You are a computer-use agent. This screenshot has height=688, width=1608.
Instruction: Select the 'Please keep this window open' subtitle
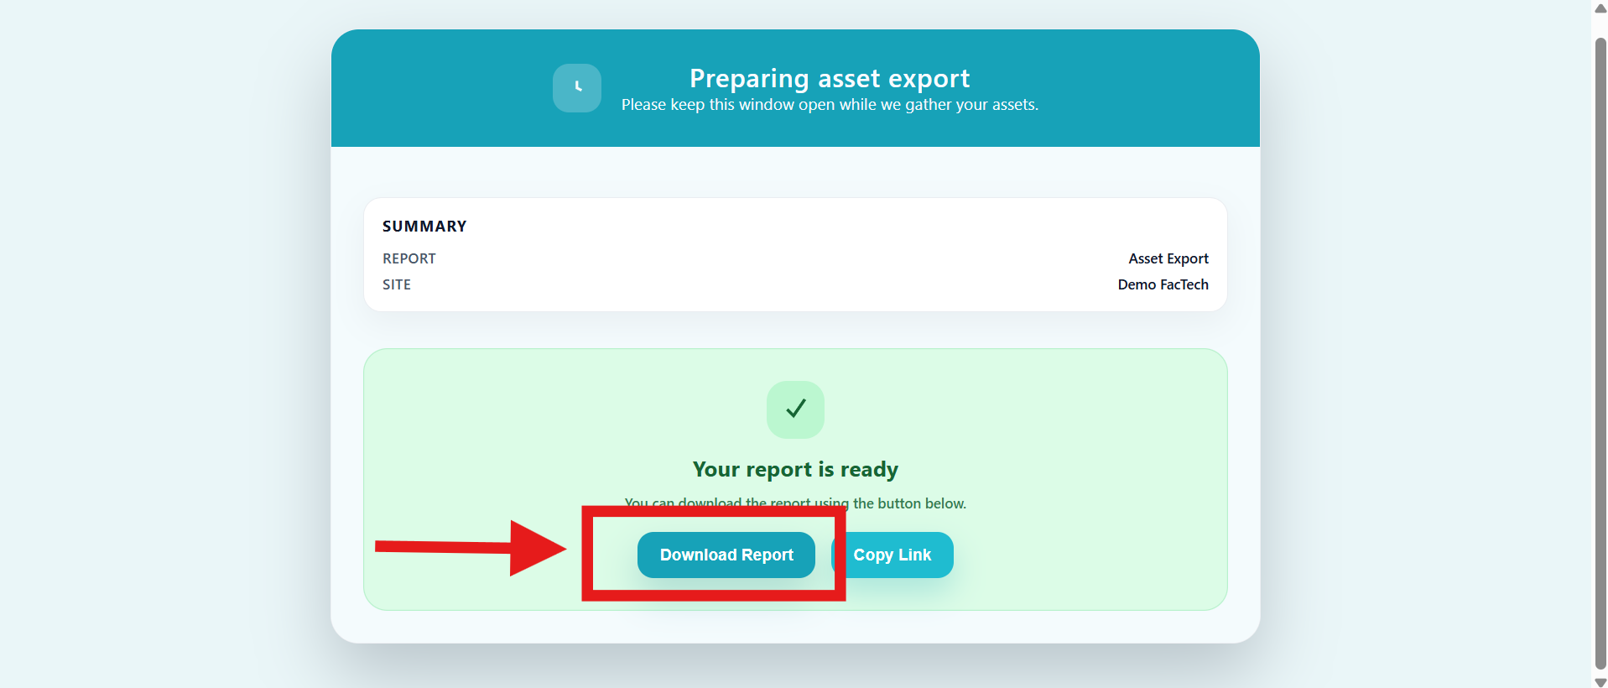[829, 105]
